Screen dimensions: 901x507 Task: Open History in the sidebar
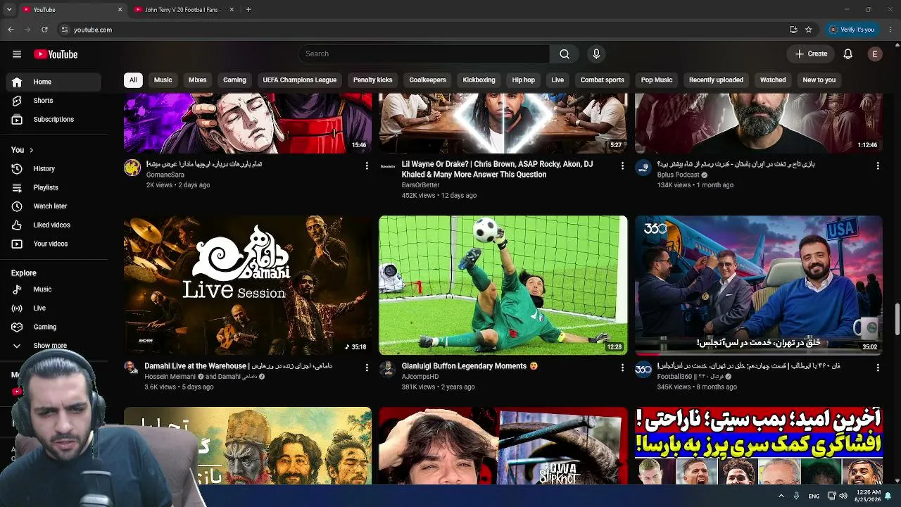(x=53, y=169)
